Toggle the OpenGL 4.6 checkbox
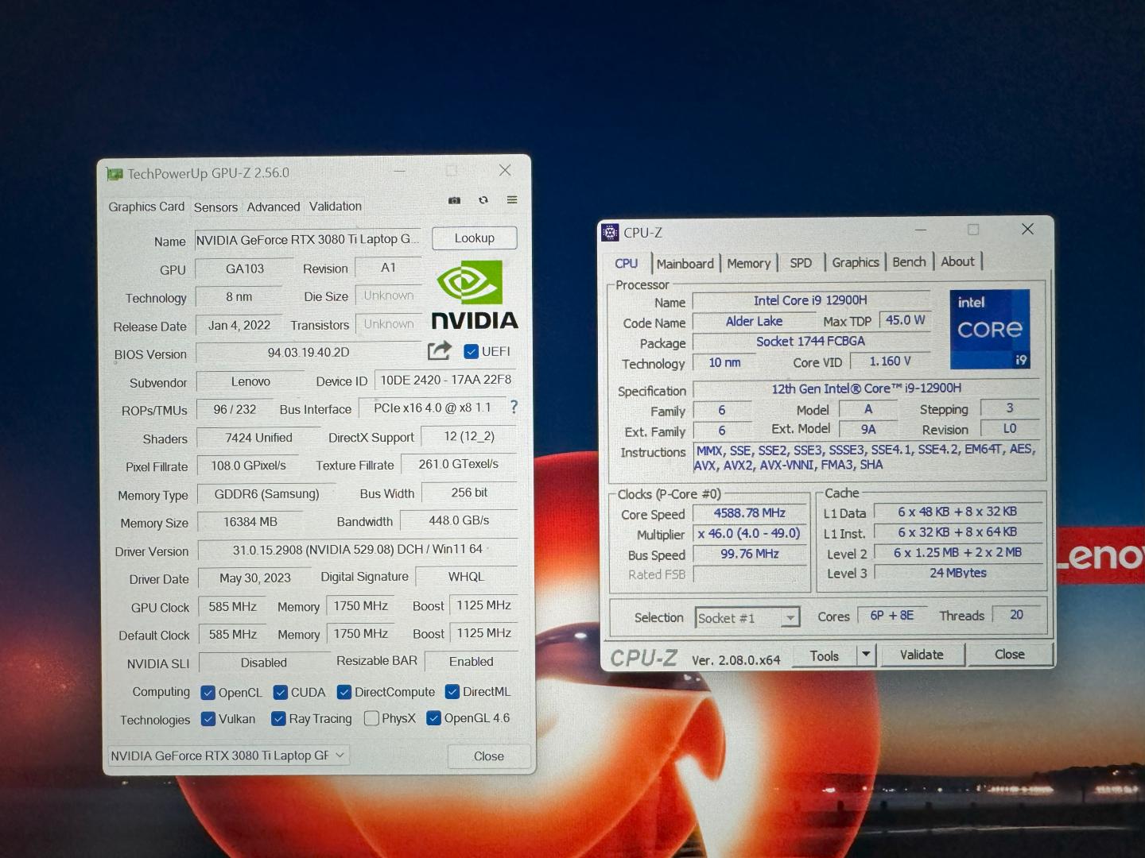This screenshot has height=858, width=1145. 433,717
